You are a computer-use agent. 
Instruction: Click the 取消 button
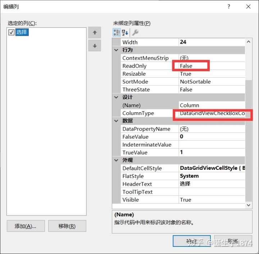click(233, 241)
